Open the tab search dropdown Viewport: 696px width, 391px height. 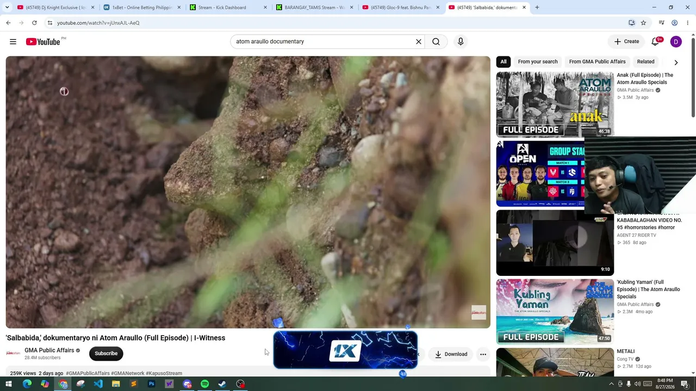[8, 8]
